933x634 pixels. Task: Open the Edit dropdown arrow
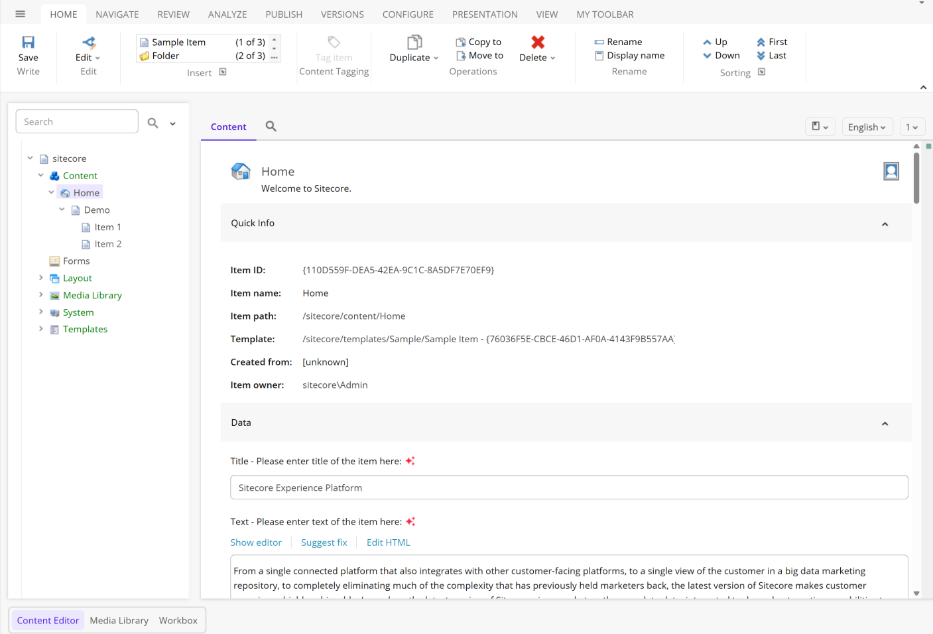(97, 58)
